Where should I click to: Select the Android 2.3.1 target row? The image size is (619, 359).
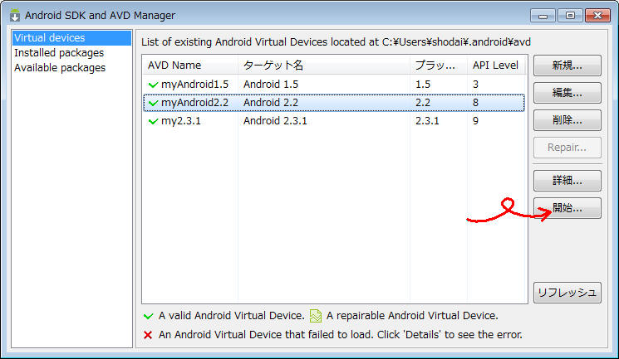(276, 121)
